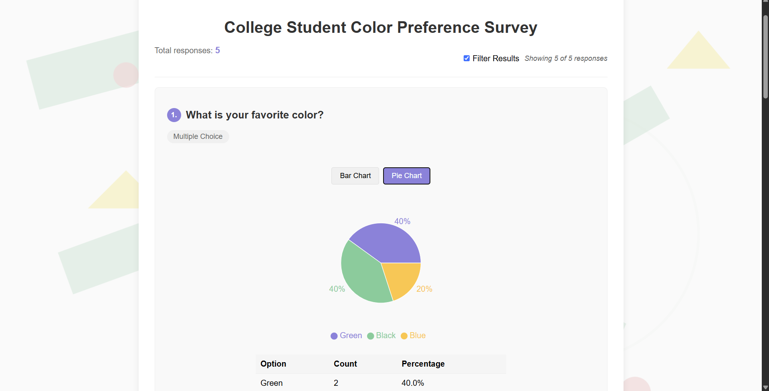Click the vertical scrollbar thumb
This screenshot has height=391, width=769.
coord(765,56)
